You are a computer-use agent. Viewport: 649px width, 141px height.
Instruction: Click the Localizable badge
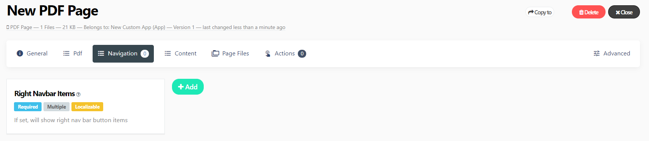(x=87, y=107)
